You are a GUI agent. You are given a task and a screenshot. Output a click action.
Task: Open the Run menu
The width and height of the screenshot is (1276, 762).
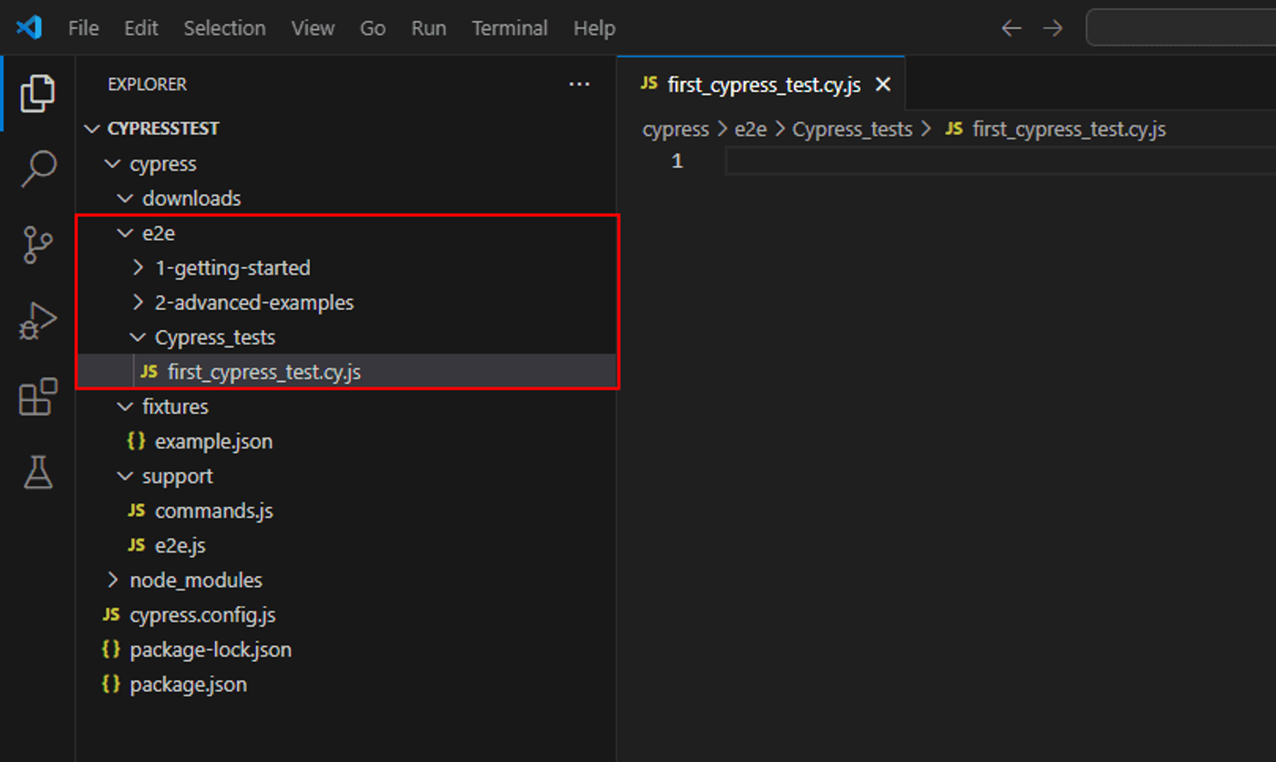(x=428, y=28)
